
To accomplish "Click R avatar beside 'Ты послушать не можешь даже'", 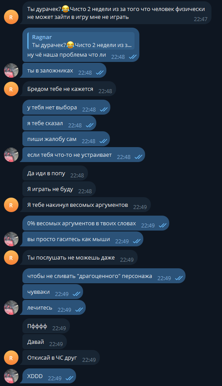I will point(11,257).
